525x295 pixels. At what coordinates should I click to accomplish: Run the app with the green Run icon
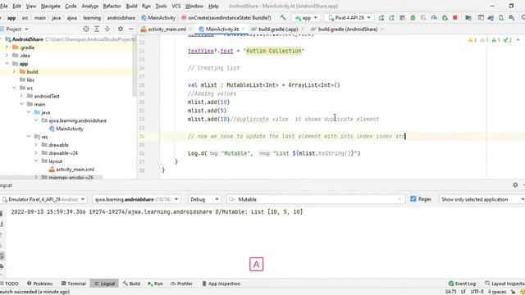pyautogui.click(x=381, y=18)
